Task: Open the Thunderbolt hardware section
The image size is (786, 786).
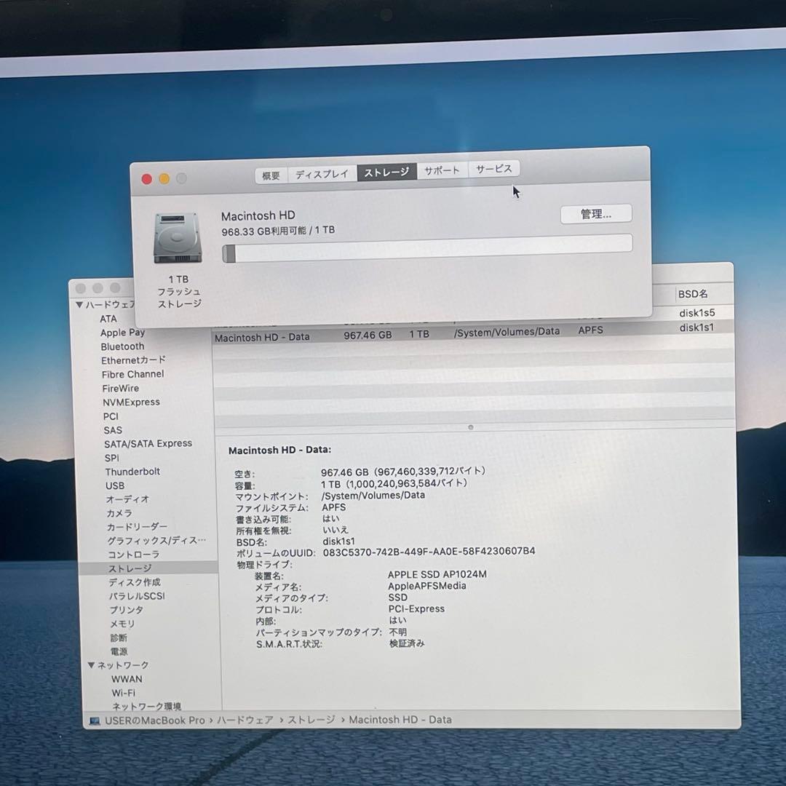Action: pyautogui.click(x=132, y=472)
